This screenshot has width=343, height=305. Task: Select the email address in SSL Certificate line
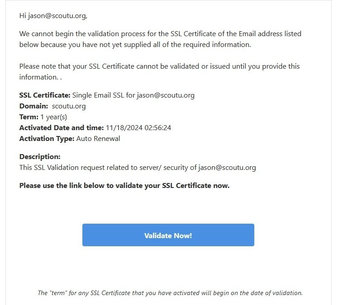[166, 95]
